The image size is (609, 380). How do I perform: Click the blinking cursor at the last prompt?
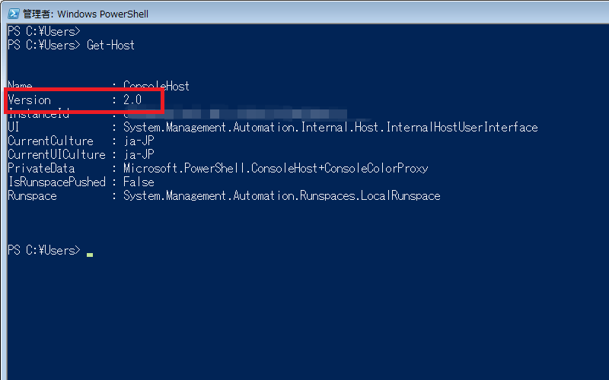click(90, 254)
